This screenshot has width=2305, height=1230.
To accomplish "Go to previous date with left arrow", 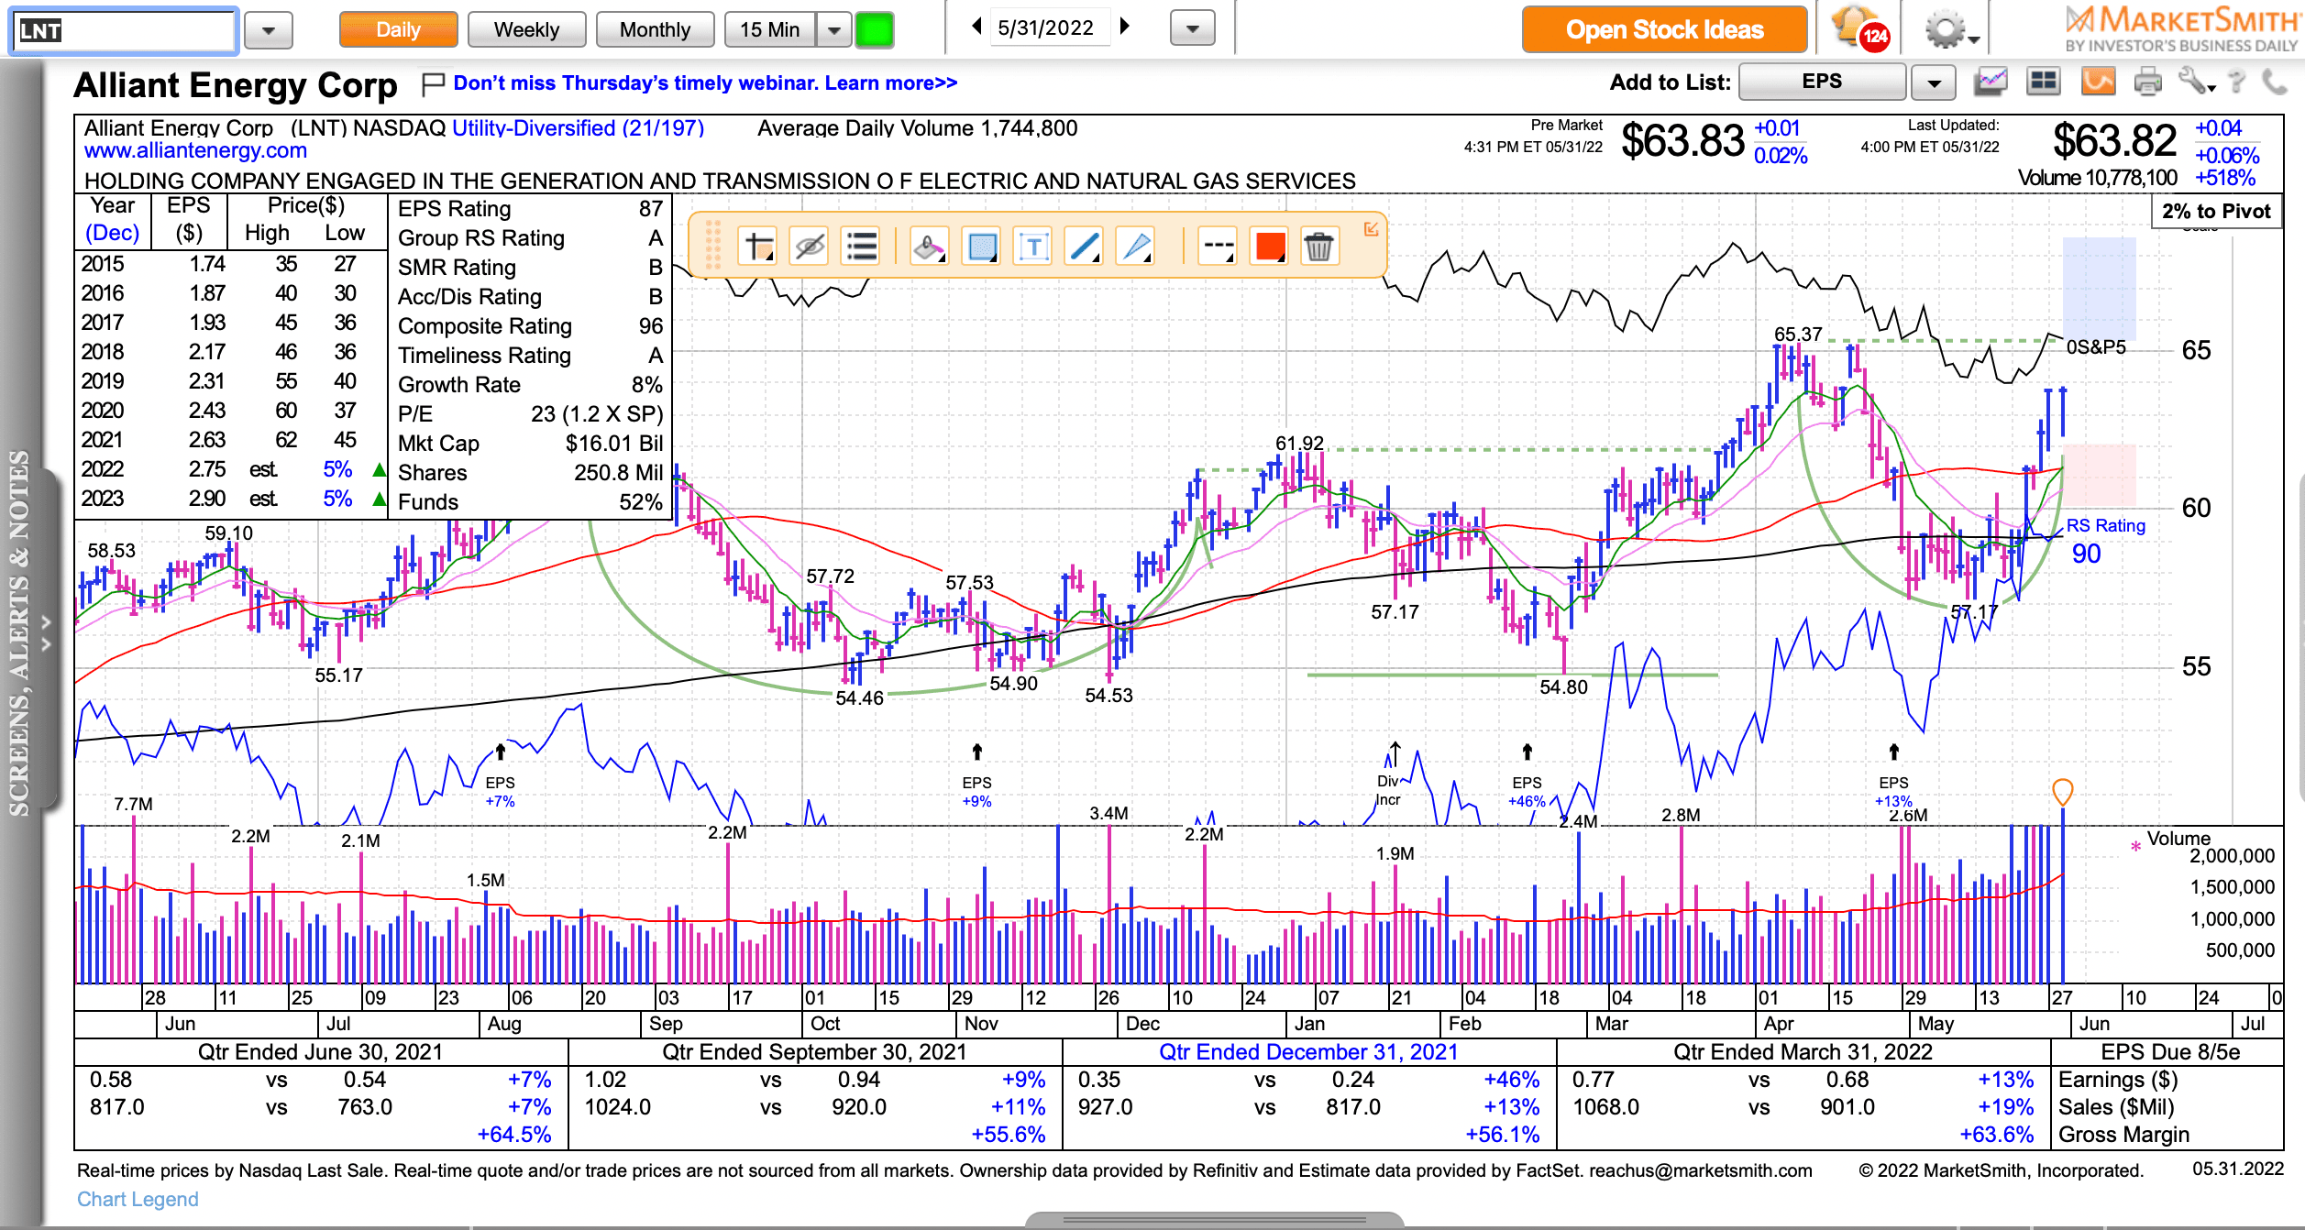I will pyautogui.click(x=977, y=27).
